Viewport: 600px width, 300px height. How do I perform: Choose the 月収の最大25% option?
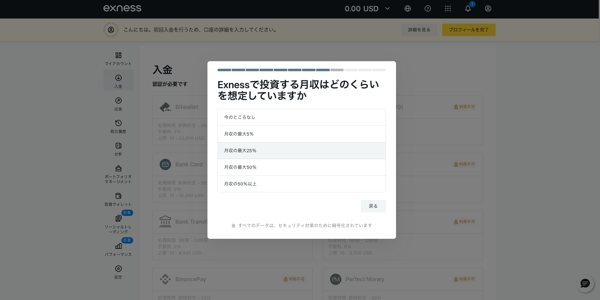pyautogui.click(x=301, y=151)
